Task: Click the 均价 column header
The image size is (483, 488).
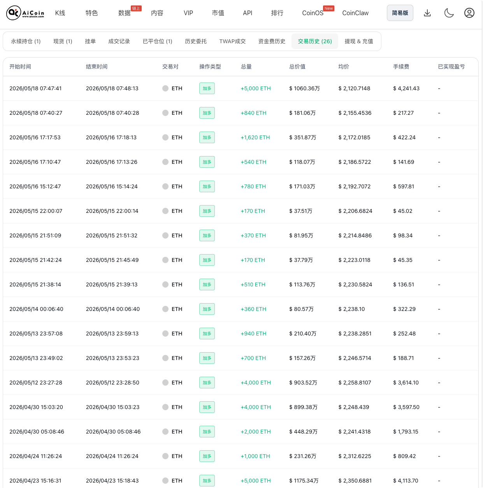Action: [x=344, y=67]
